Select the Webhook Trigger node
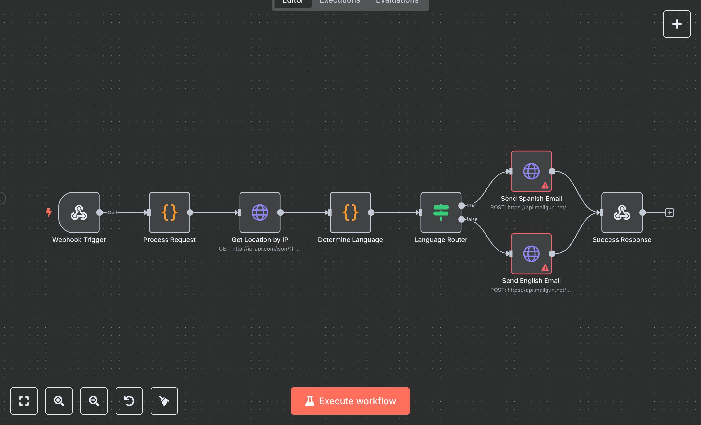Viewport: 701px width, 425px height. [x=79, y=212]
